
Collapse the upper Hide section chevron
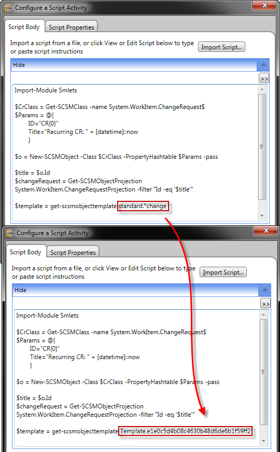click(263, 65)
